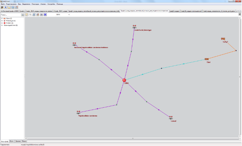Open the Файл menu

3,4
